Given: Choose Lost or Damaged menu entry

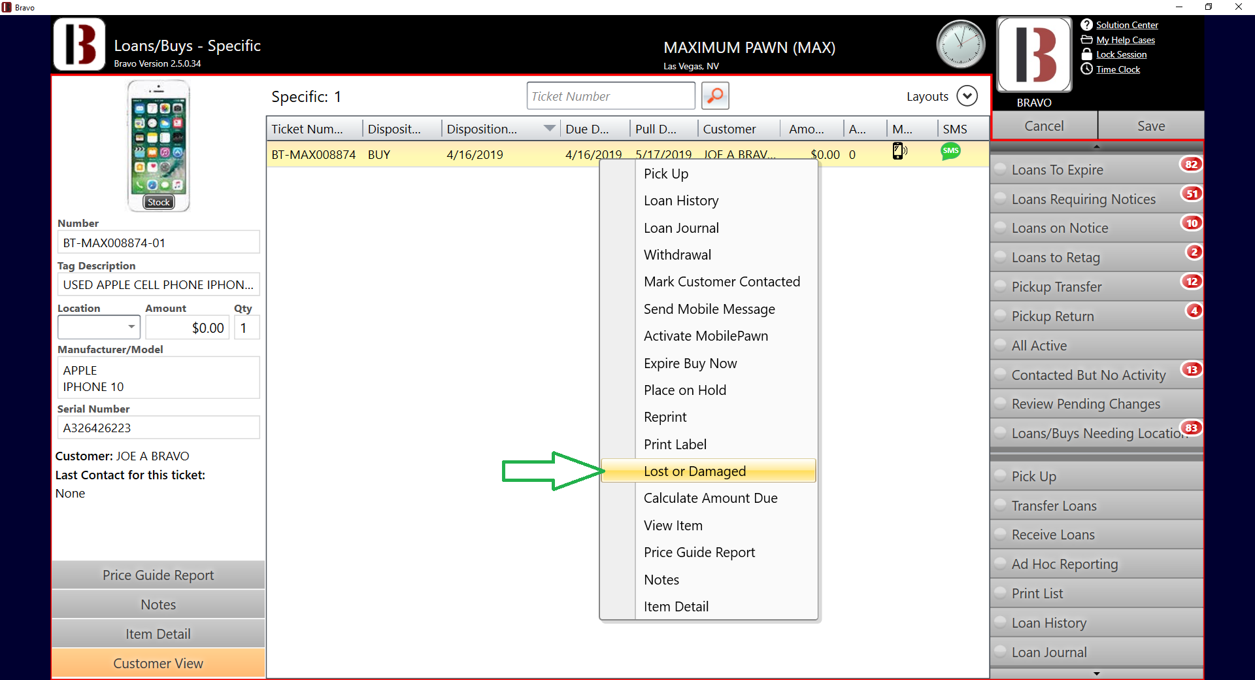Looking at the screenshot, I should coord(709,471).
